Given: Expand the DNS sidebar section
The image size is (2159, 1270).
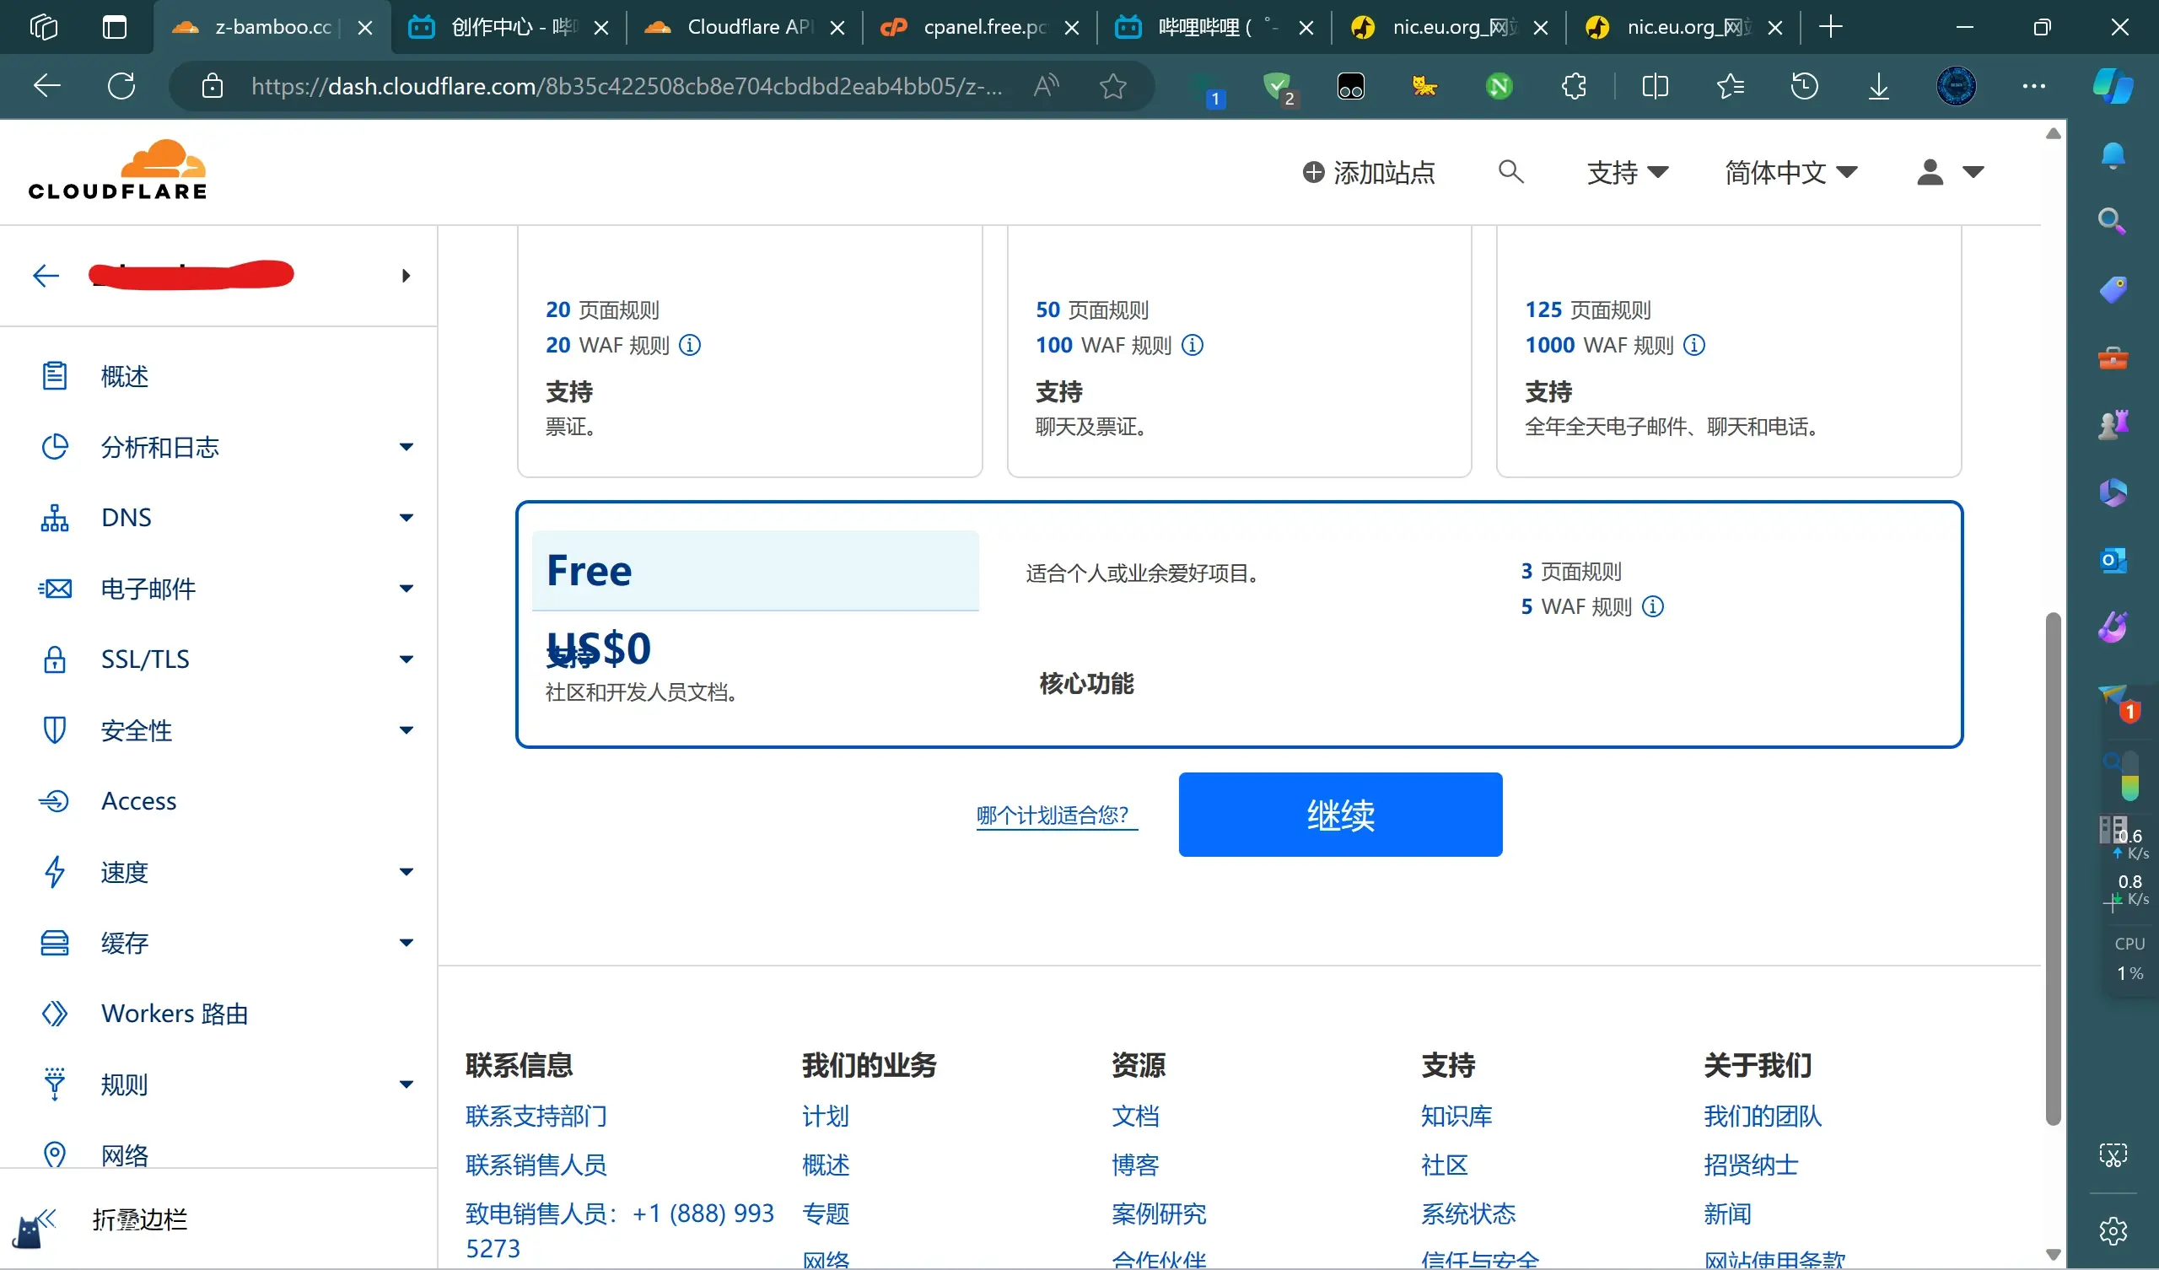Looking at the screenshot, I should pos(406,518).
